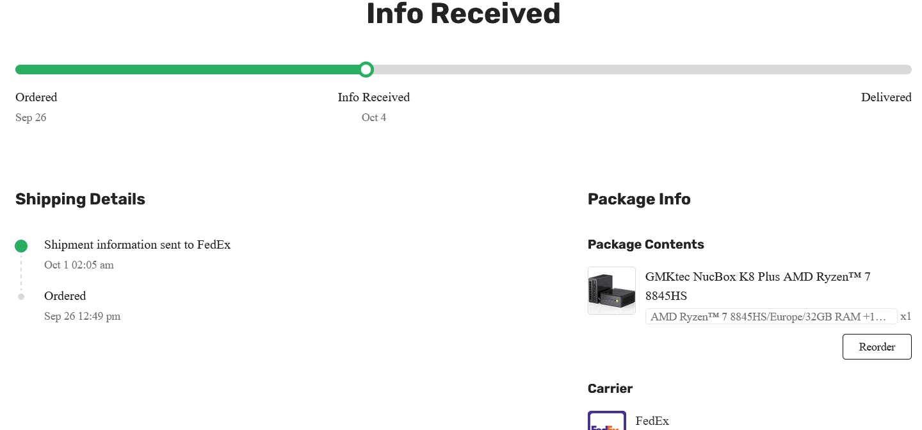
Task: Click the Oct 4 date under Info Received
Action: (x=373, y=117)
